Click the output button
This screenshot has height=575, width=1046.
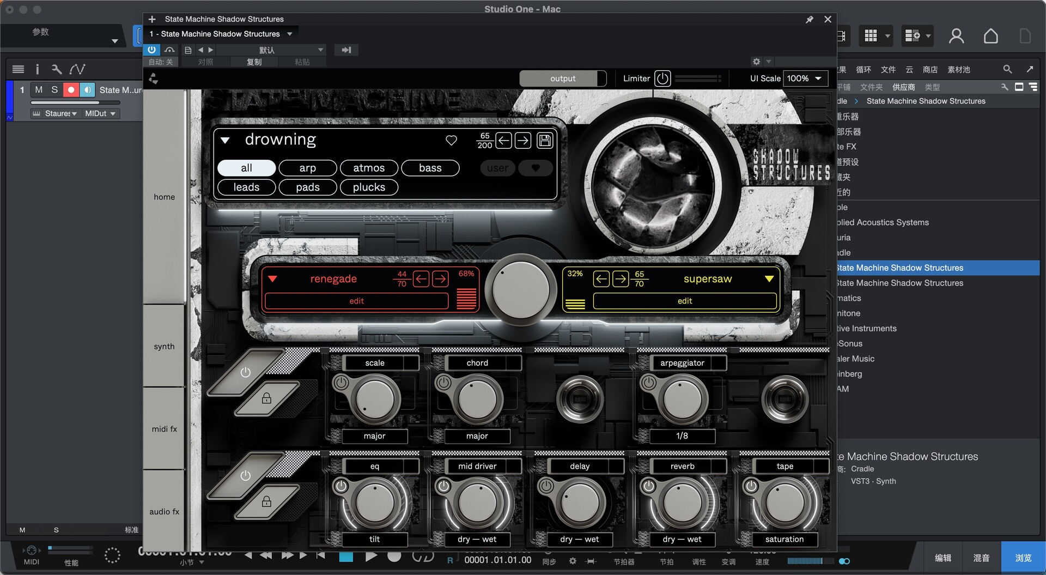click(x=563, y=78)
